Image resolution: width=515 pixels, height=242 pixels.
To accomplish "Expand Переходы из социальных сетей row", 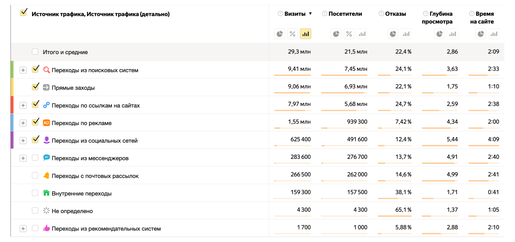I will coord(23,141).
